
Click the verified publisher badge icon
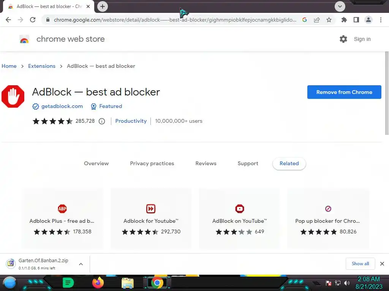click(35, 106)
